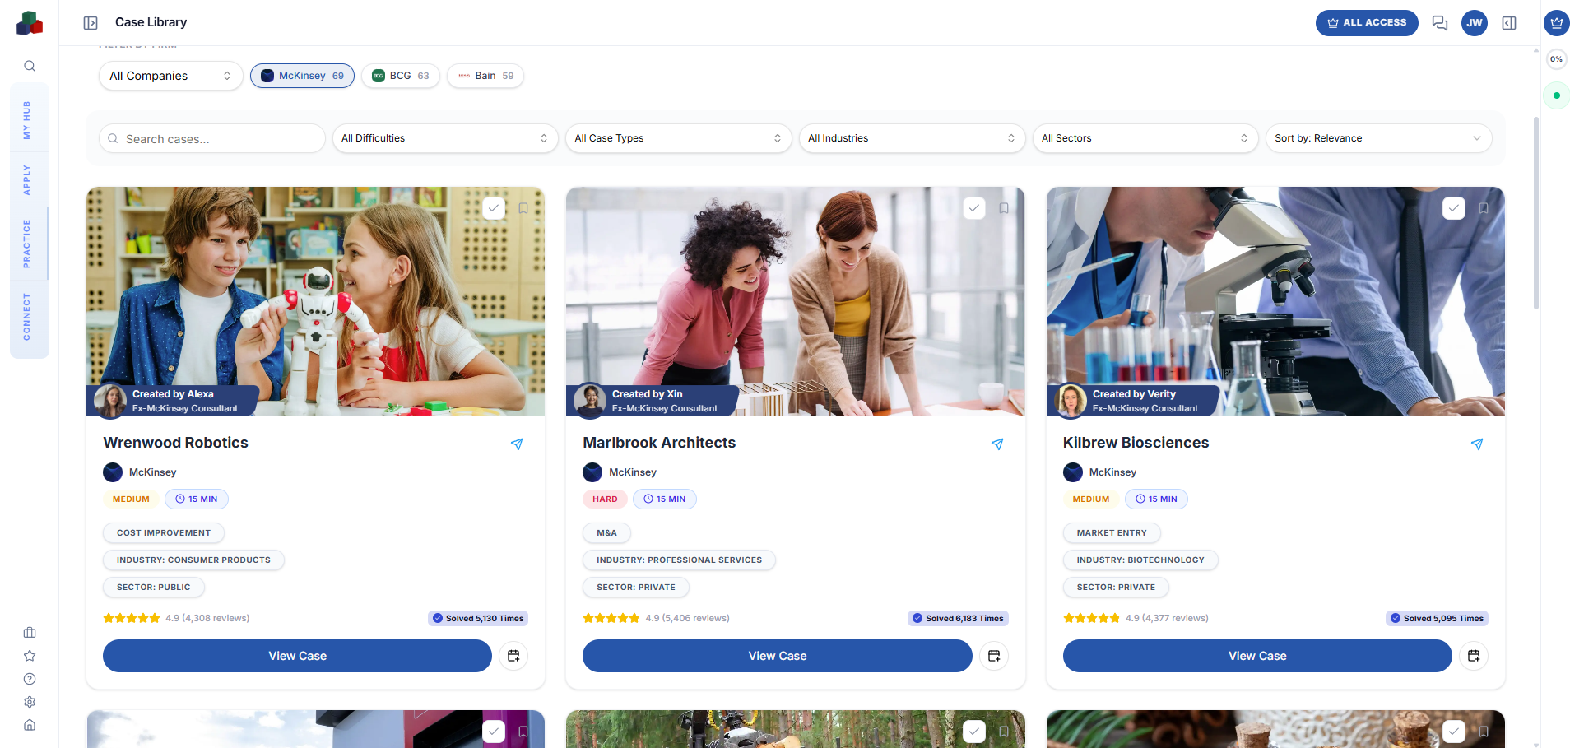1570x748 pixels.
Task: Toggle the McKinsey 69 firm filter
Action: 302,76
